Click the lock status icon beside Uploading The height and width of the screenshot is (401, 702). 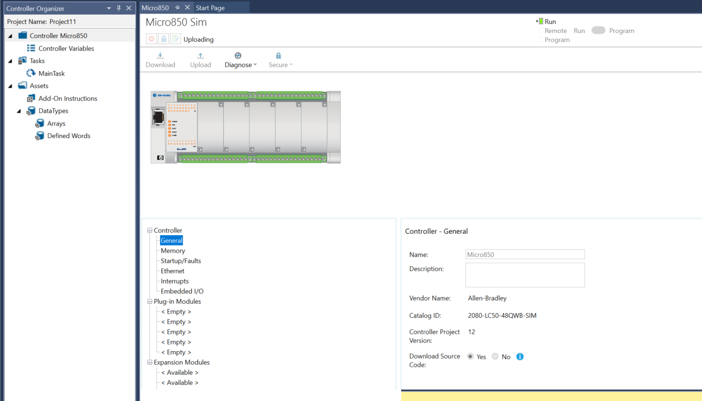[164, 39]
